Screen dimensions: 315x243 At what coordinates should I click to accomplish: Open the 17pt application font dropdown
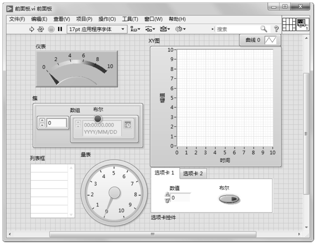[x=97, y=29]
